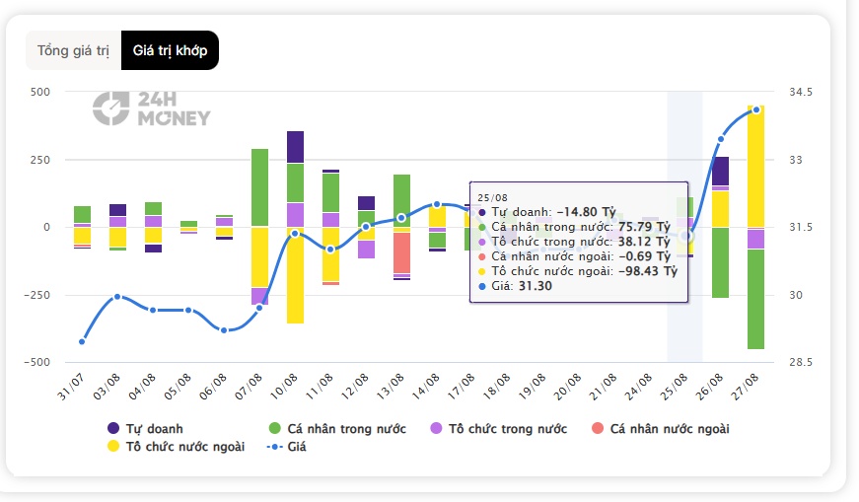Screen dimensions: 859x502
Task: Toggle the Cá nhân trong nước legend series
Action: [x=337, y=429]
